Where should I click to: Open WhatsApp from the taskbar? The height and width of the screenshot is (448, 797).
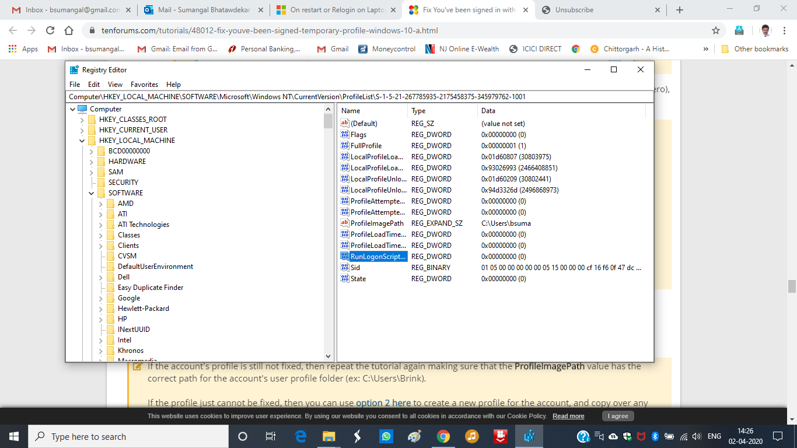(x=386, y=436)
